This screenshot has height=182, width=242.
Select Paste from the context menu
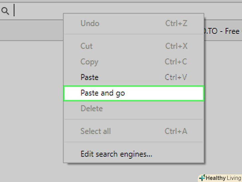click(x=89, y=77)
